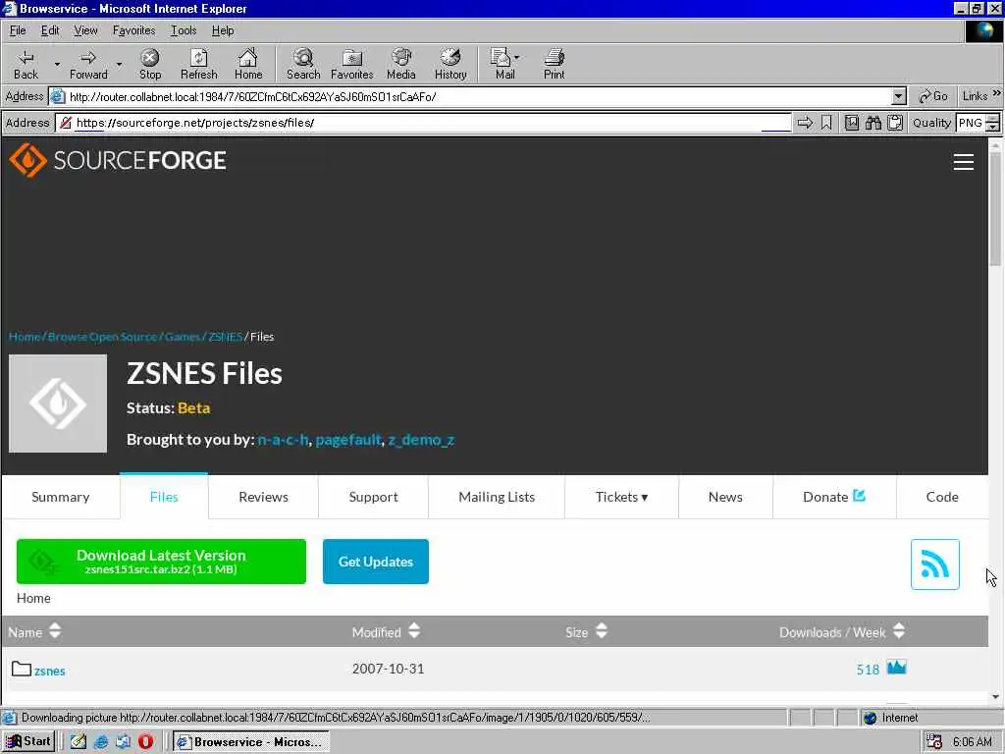Open the zsnes folder icon
The image size is (1005, 754).
point(22,669)
